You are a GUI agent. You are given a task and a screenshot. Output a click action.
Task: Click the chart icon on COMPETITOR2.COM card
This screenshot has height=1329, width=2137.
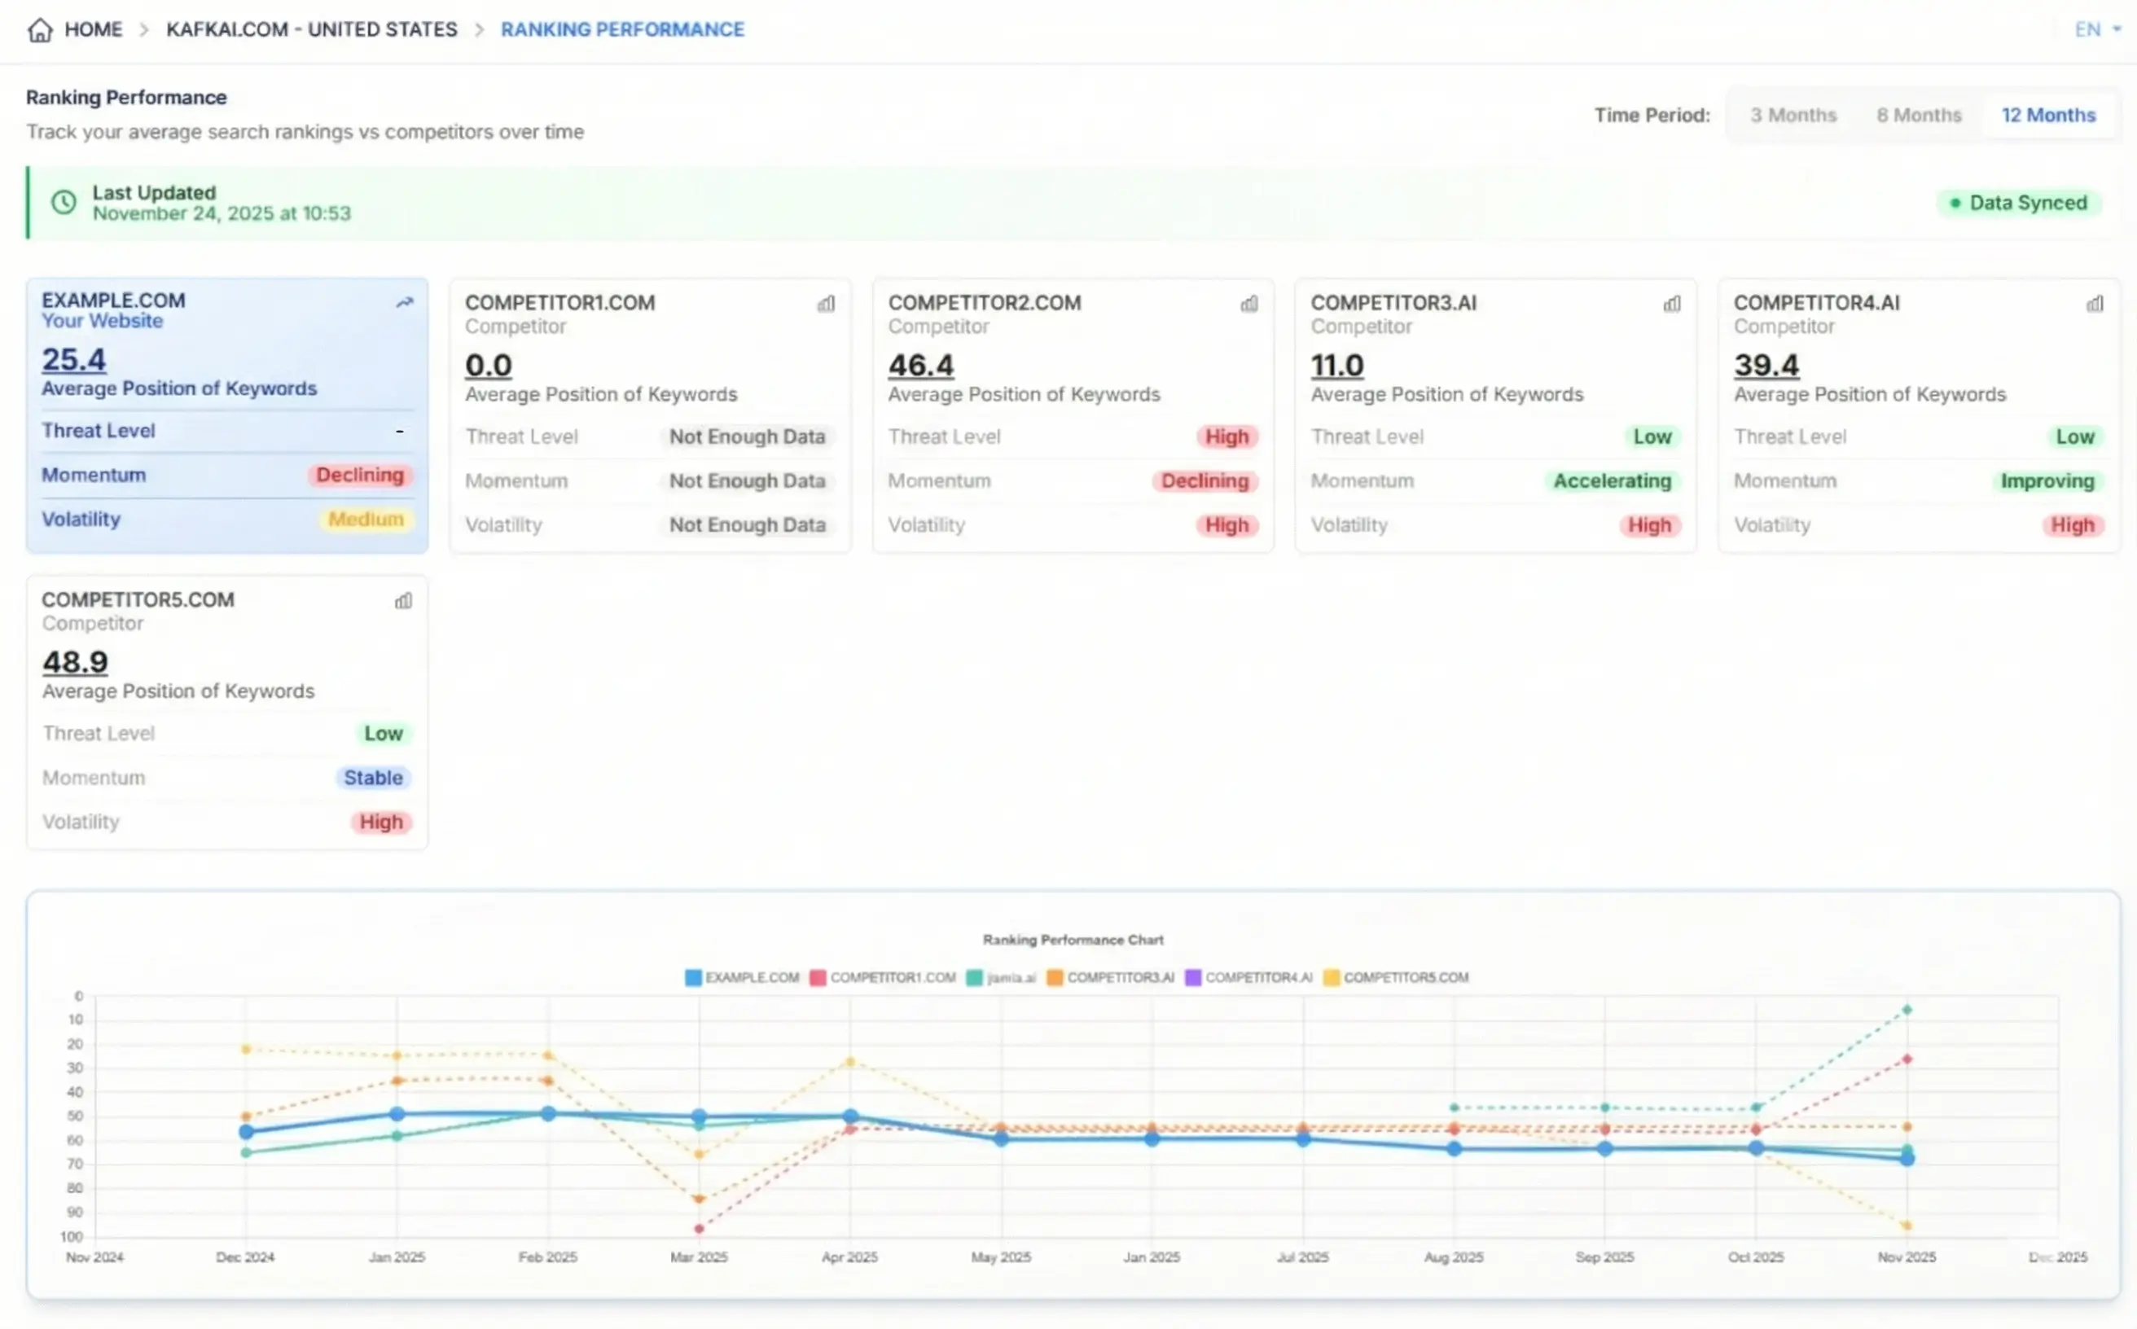(x=1249, y=303)
